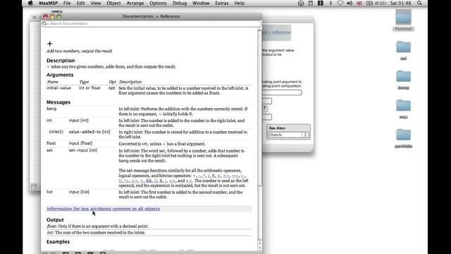451x254 pixels.
Task: Click the large + object title
Action: [x=50, y=44]
